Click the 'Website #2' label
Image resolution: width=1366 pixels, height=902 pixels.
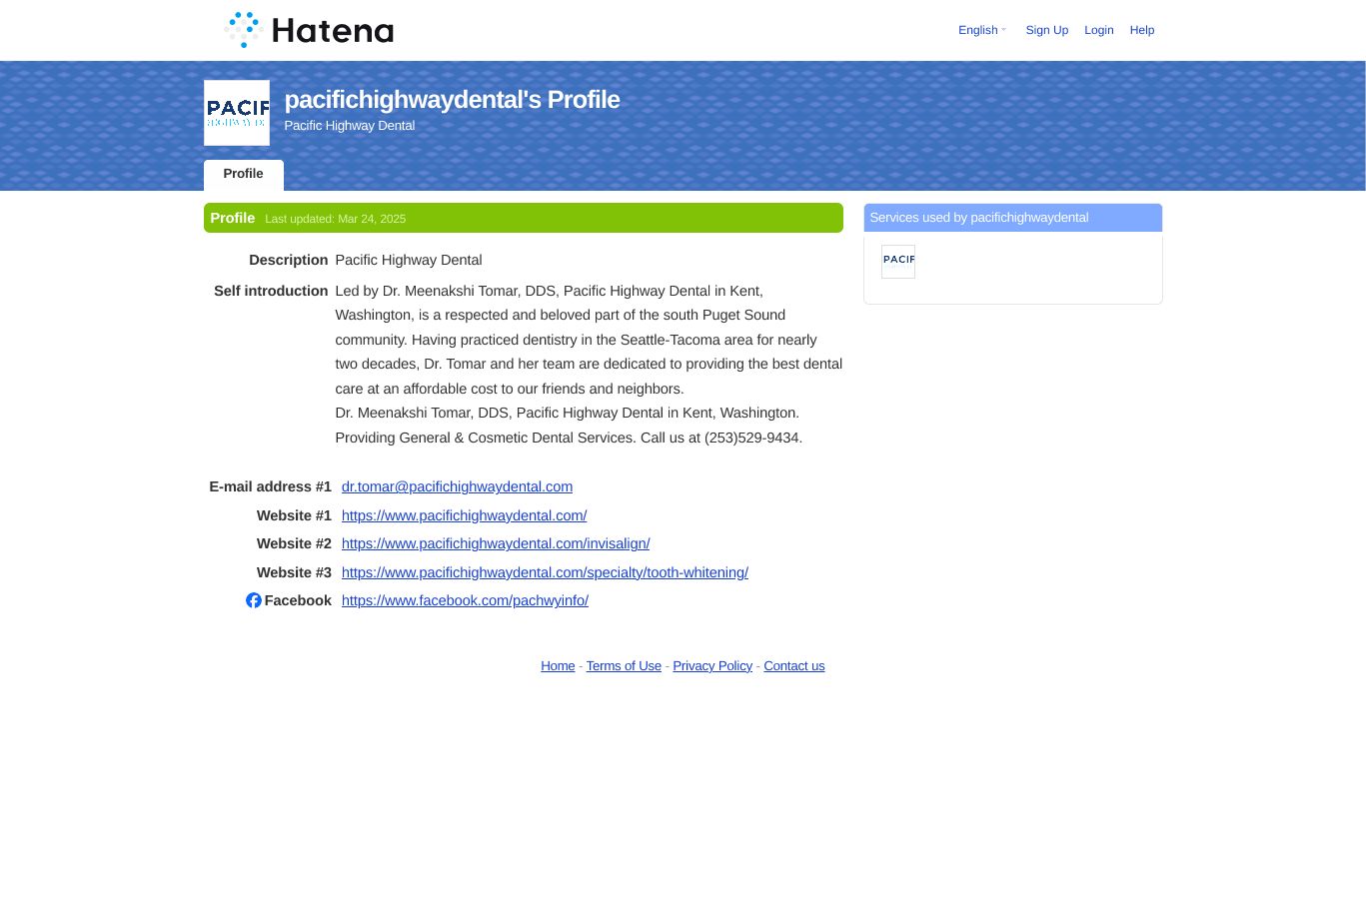pyautogui.click(x=294, y=543)
